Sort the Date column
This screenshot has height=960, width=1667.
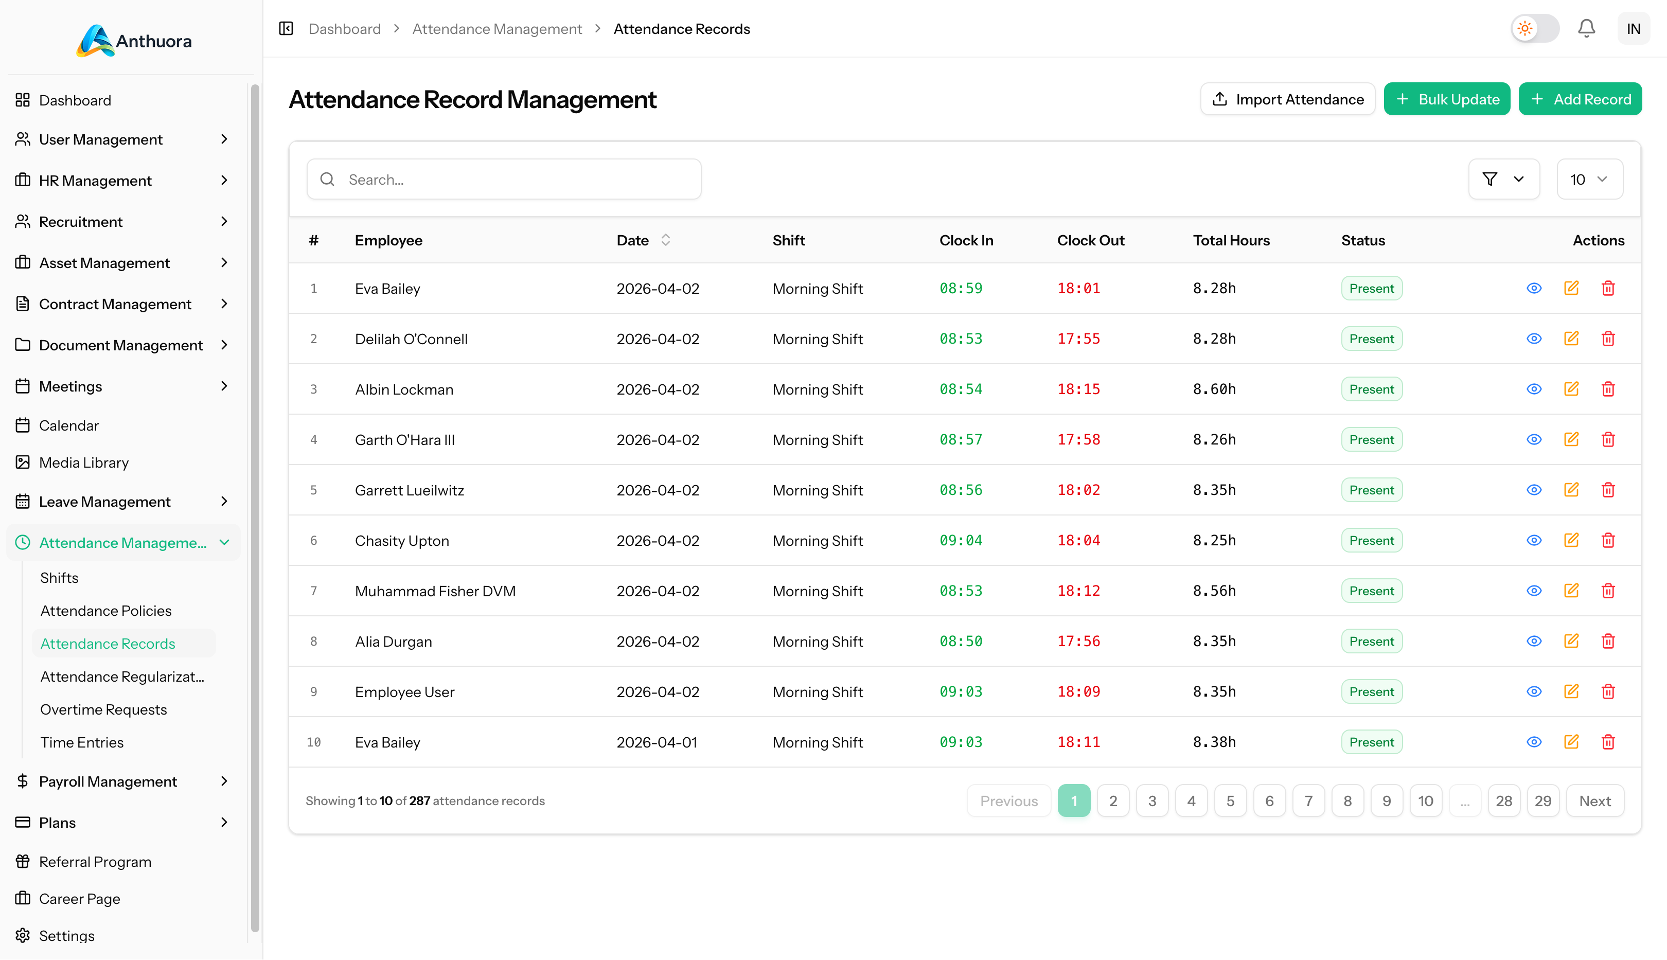[x=665, y=240]
